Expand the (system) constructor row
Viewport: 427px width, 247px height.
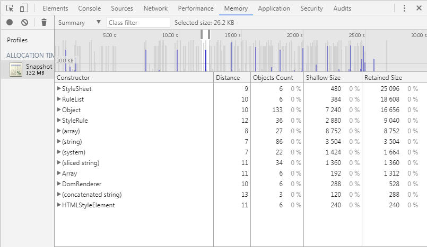58,152
